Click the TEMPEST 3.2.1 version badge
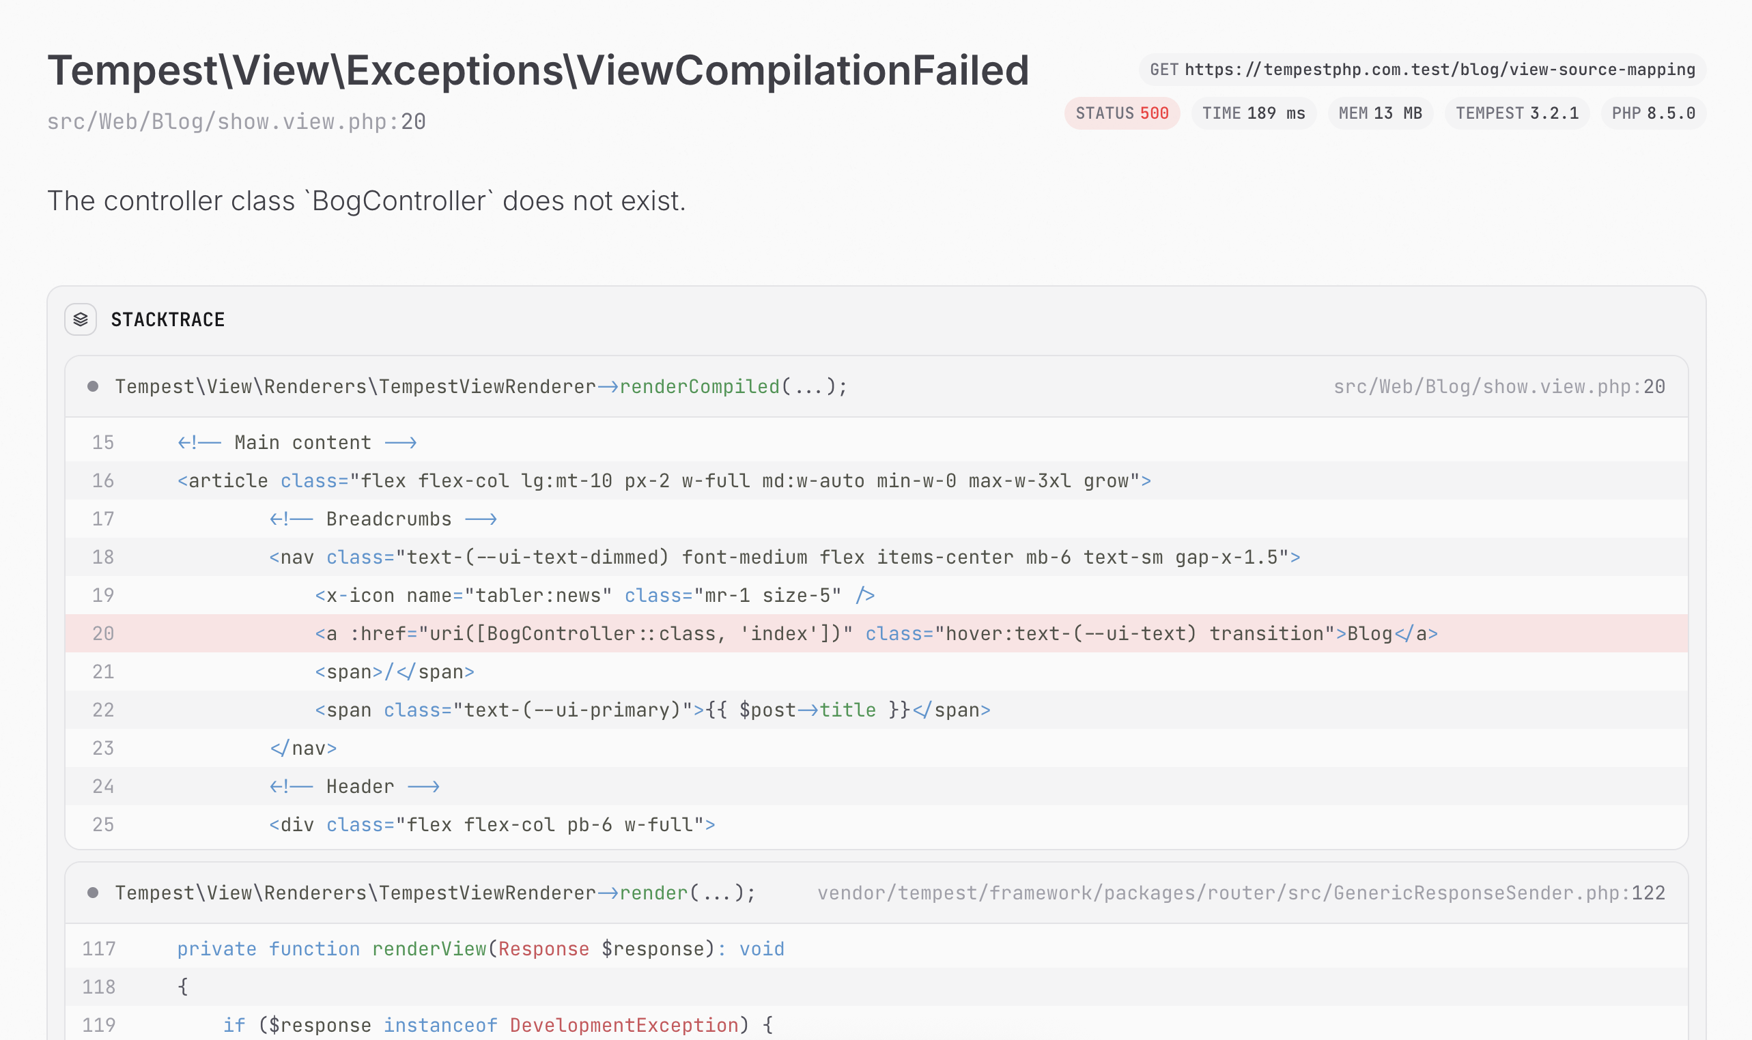Image resolution: width=1752 pixels, height=1040 pixels. pos(1516,113)
